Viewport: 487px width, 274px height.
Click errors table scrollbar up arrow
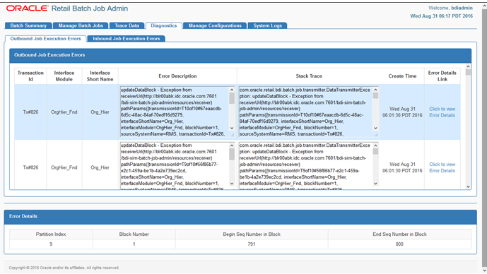[x=468, y=66]
